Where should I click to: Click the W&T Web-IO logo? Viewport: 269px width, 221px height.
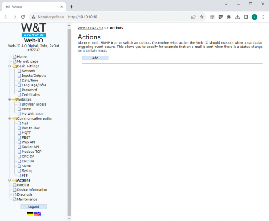pyautogui.click(x=34, y=33)
